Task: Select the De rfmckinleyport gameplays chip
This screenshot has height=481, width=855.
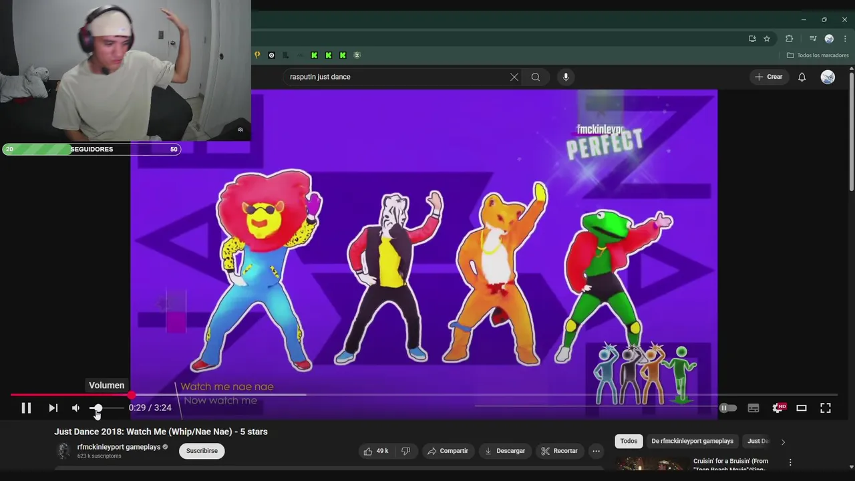Action: pos(692,441)
